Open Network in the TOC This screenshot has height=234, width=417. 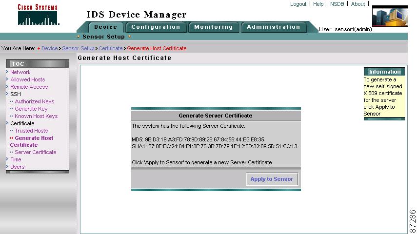[x=20, y=72]
